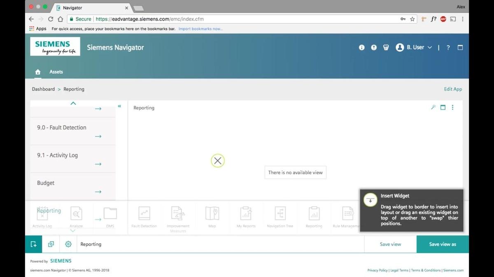
Task: Click the Save view as button
Action: tap(443, 244)
